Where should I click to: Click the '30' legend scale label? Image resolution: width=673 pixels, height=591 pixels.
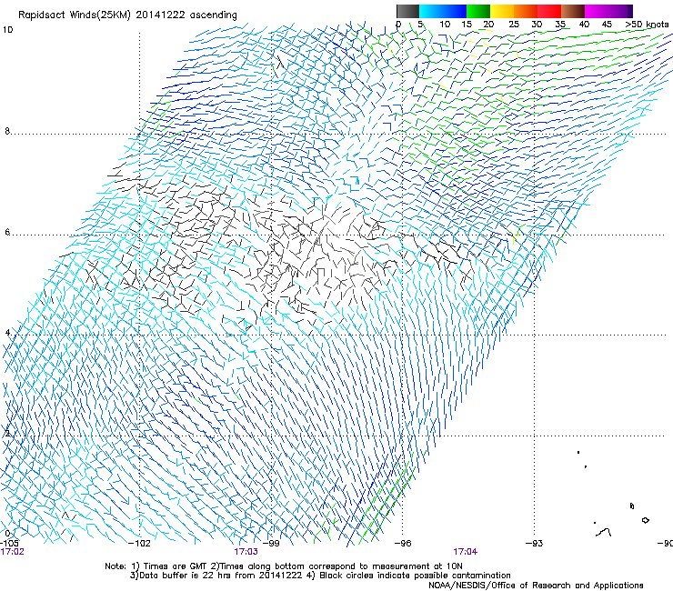[537, 25]
